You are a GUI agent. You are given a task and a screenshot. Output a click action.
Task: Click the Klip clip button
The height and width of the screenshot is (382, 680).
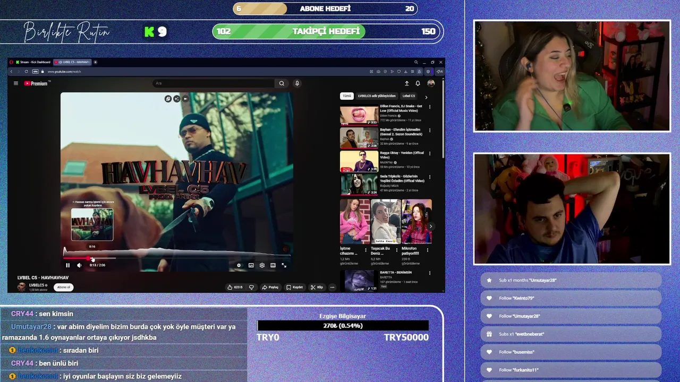pyautogui.click(x=317, y=287)
